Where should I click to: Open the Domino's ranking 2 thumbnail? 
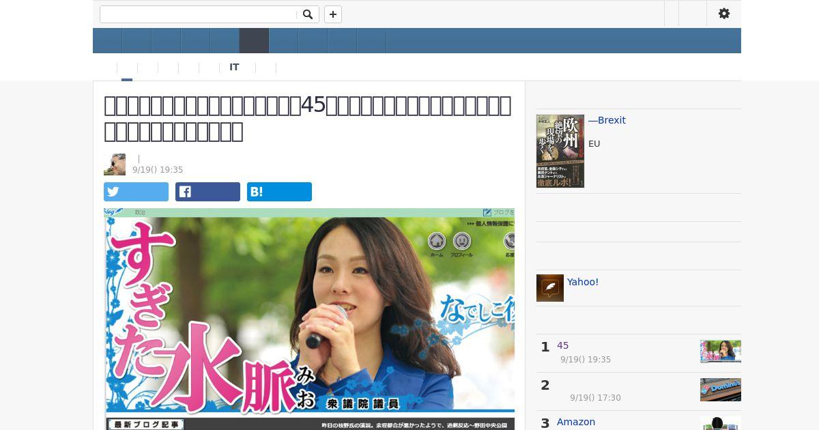(x=721, y=390)
